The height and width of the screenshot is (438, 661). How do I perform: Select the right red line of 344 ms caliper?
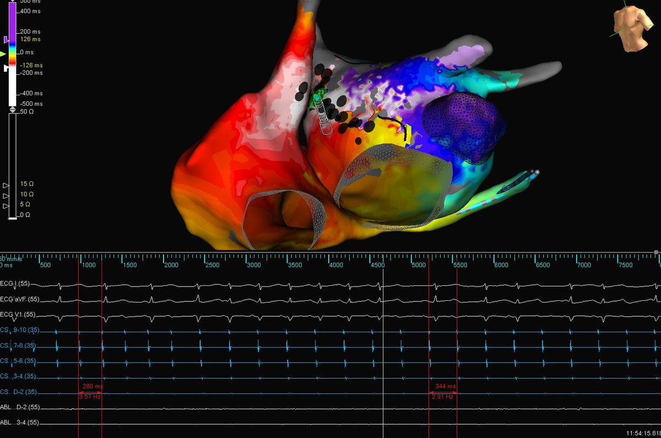(457, 347)
